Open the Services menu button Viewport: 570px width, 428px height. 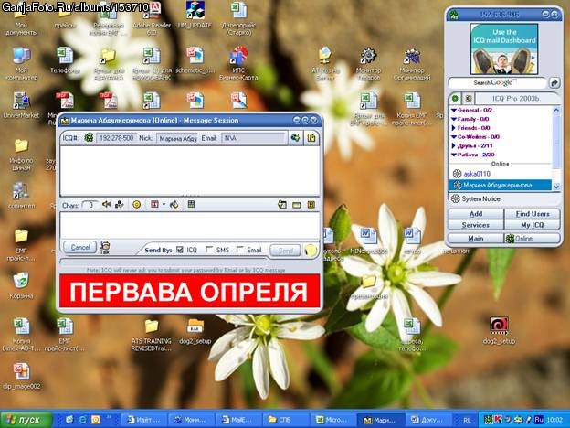click(x=476, y=225)
